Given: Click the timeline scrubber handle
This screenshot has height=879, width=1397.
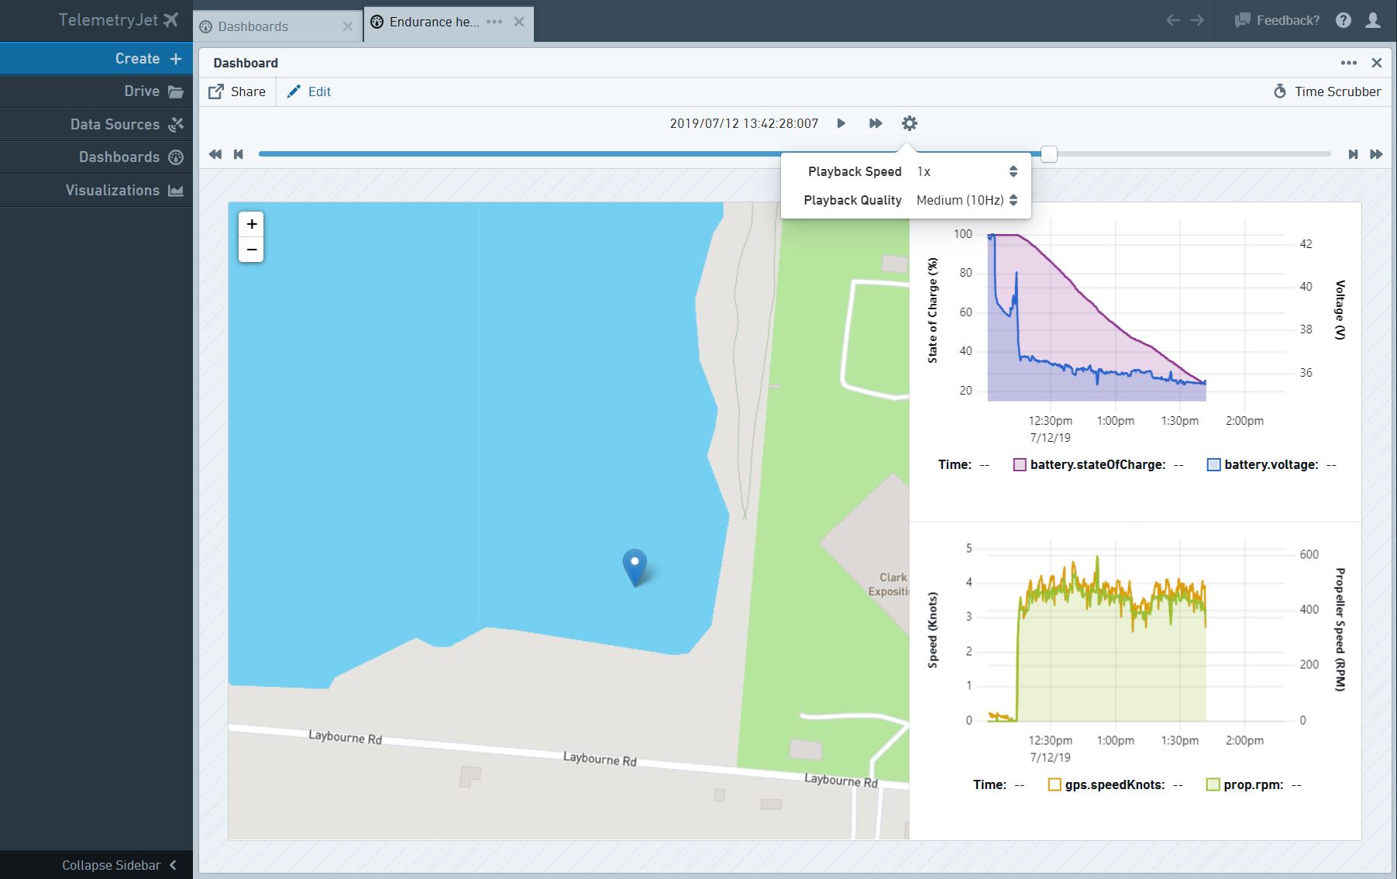Looking at the screenshot, I should 1048,154.
